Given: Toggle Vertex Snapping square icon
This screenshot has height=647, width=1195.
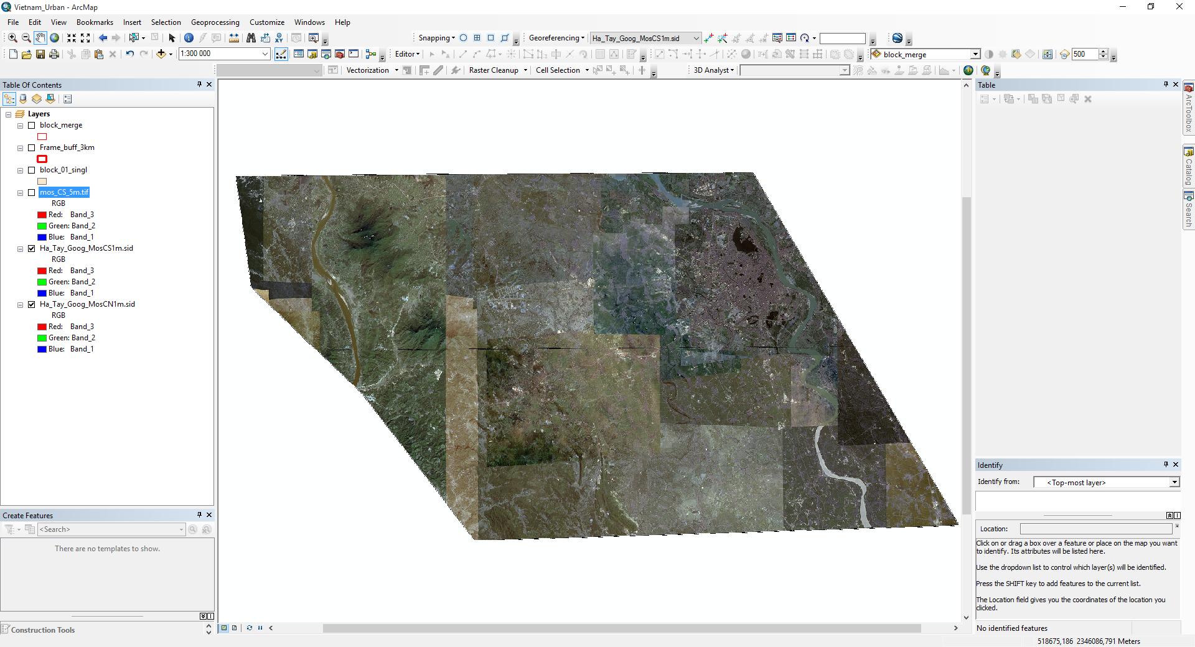Looking at the screenshot, I should coord(491,38).
